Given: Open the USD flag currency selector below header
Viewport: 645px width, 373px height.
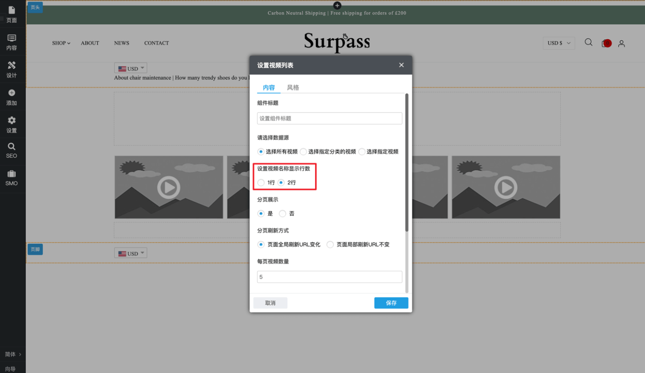Looking at the screenshot, I should pyautogui.click(x=131, y=68).
